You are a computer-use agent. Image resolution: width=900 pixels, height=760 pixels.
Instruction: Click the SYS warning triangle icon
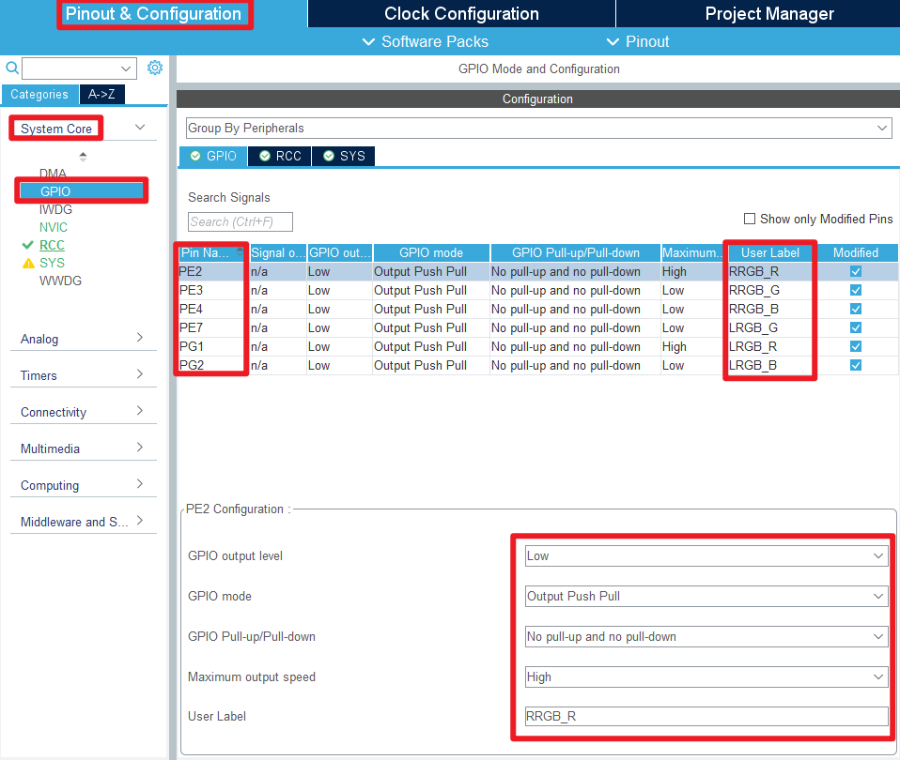pyautogui.click(x=28, y=264)
